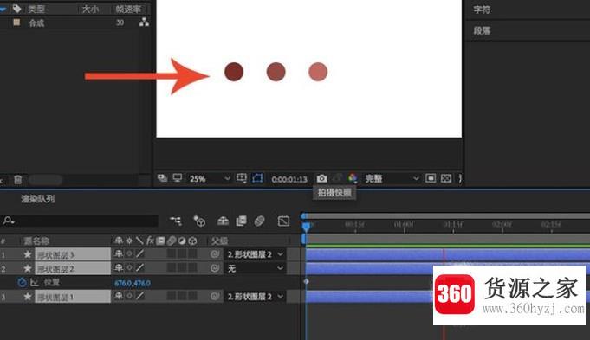Click the 0:00:01:13 timecode
The image size is (590, 340).
pyautogui.click(x=289, y=179)
